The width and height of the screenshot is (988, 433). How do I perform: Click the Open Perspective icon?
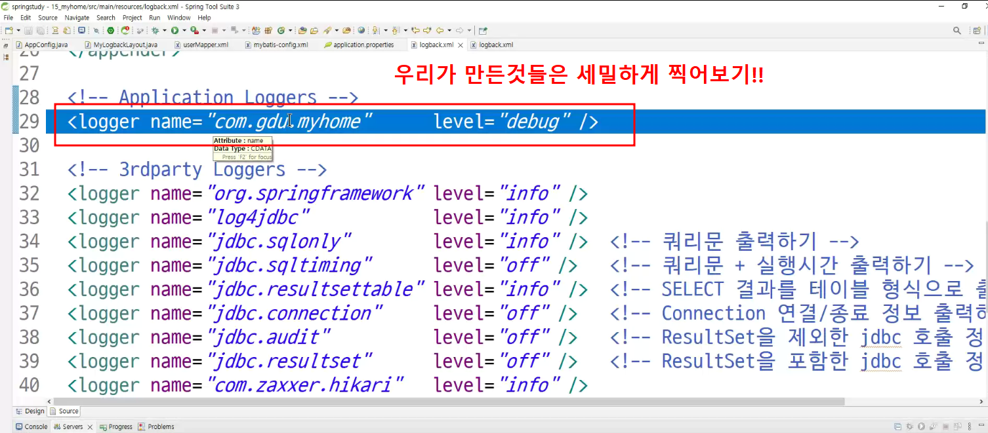(977, 30)
